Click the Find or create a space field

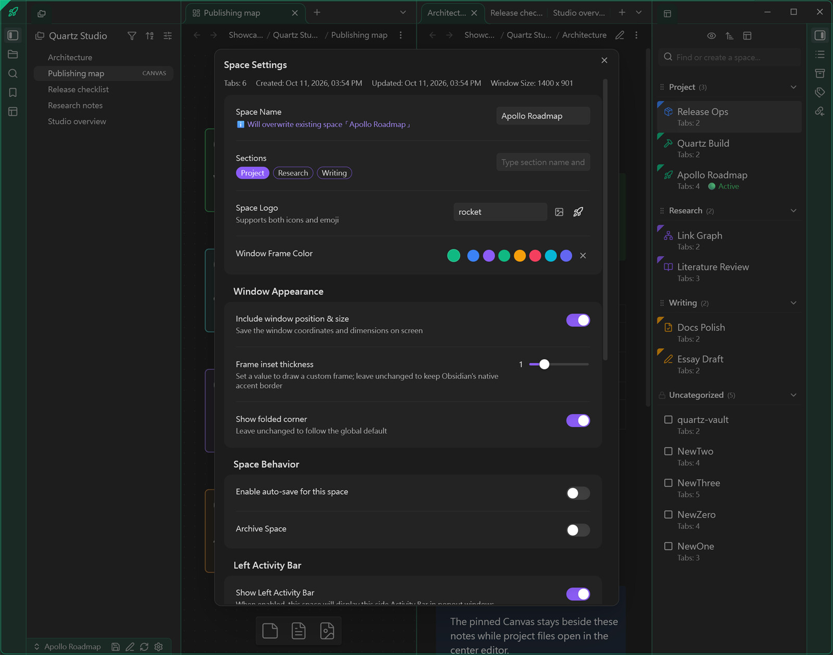click(x=729, y=57)
